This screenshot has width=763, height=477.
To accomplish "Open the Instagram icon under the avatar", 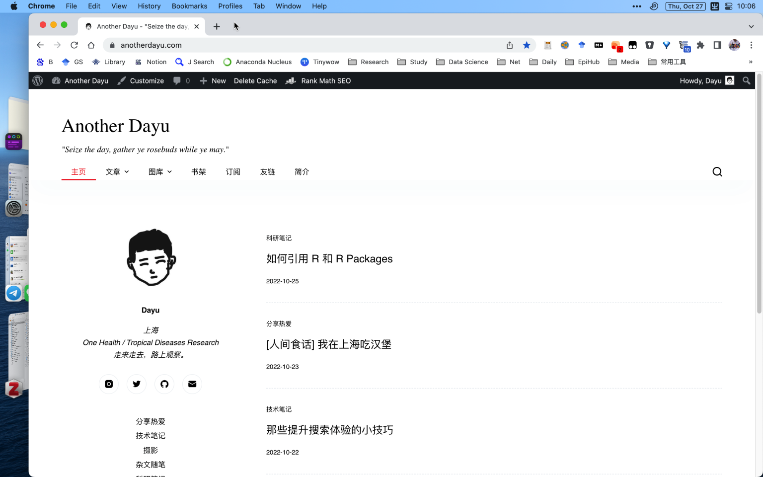I will (109, 384).
